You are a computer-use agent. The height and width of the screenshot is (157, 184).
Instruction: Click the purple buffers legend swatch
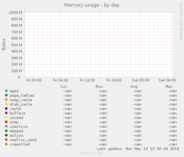coord(6,113)
